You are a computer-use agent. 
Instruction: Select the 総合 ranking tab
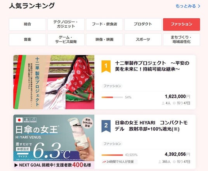point(28,25)
